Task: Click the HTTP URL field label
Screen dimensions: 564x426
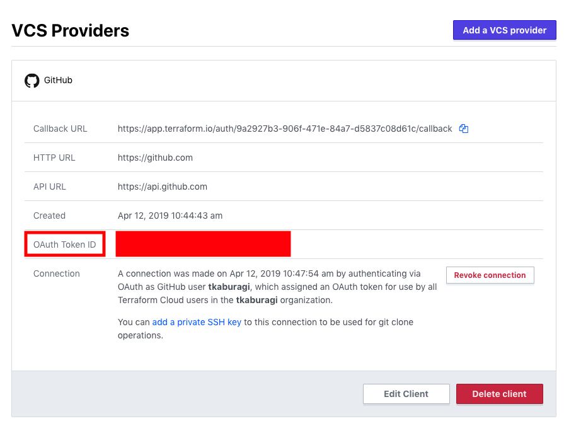Action: point(54,158)
